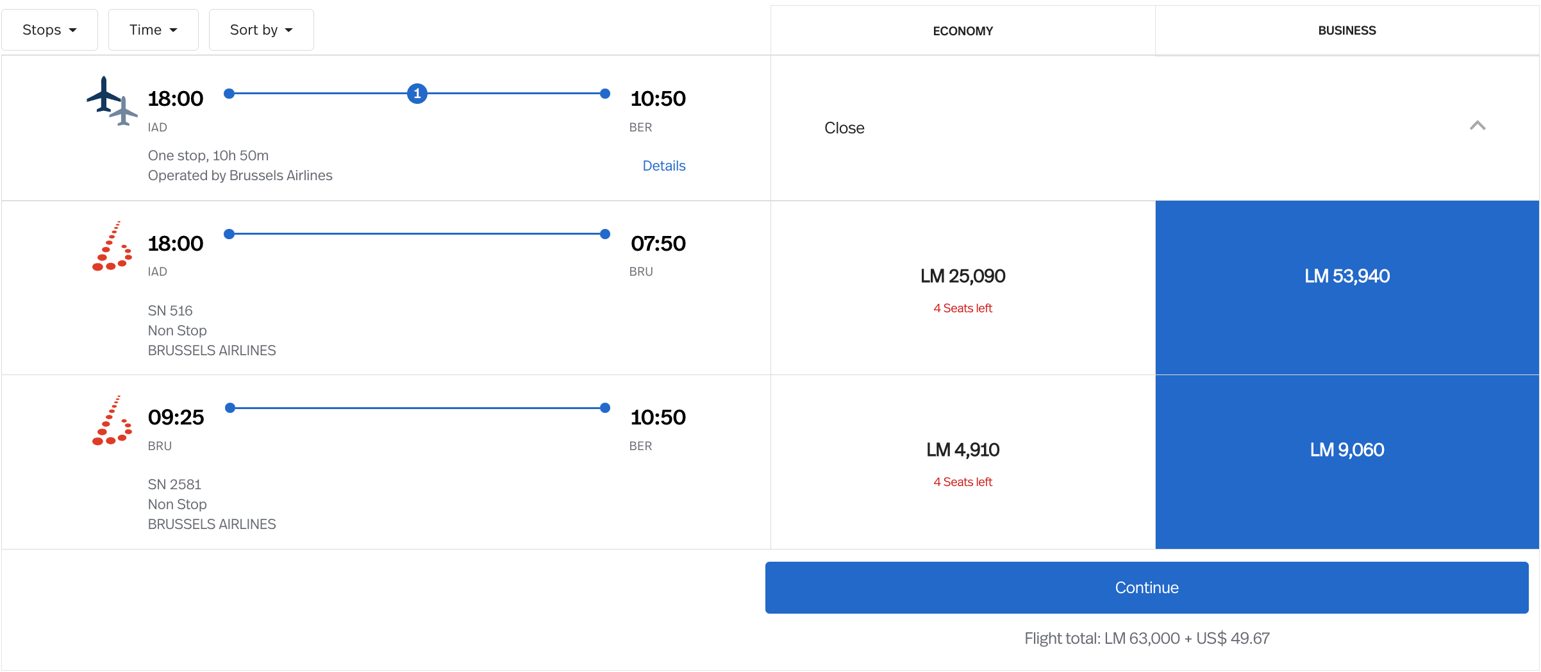Select the Brussels Airlines logo on SN 516
The height and width of the screenshot is (672, 1541).
click(111, 249)
